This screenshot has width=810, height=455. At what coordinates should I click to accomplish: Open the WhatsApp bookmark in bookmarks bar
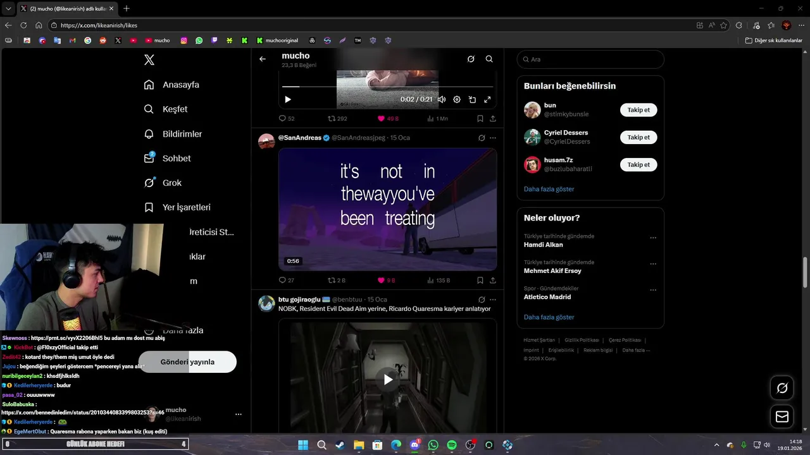[199, 40]
